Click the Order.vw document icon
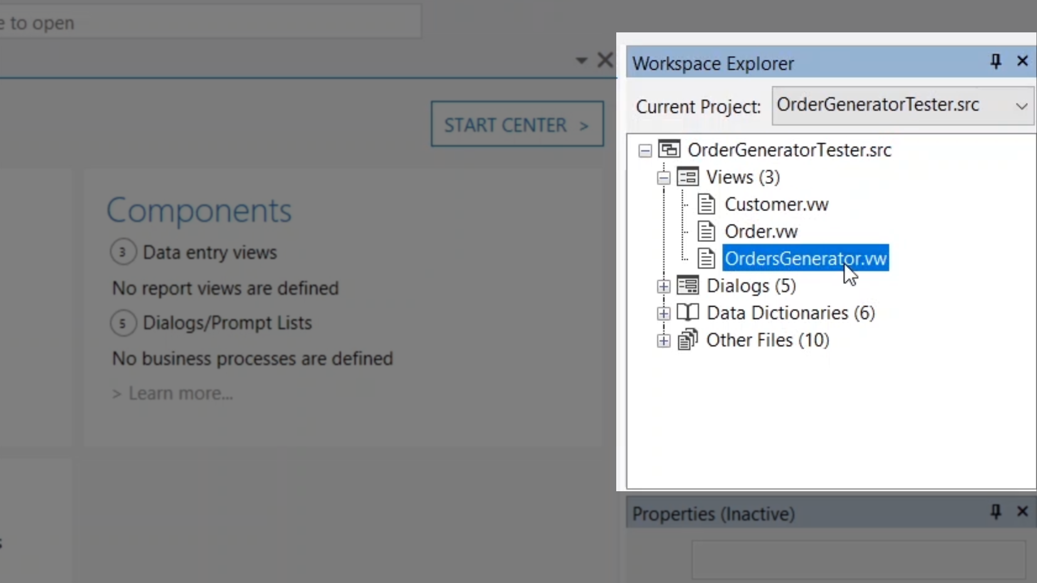Image resolution: width=1037 pixels, height=583 pixels. coord(706,231)
